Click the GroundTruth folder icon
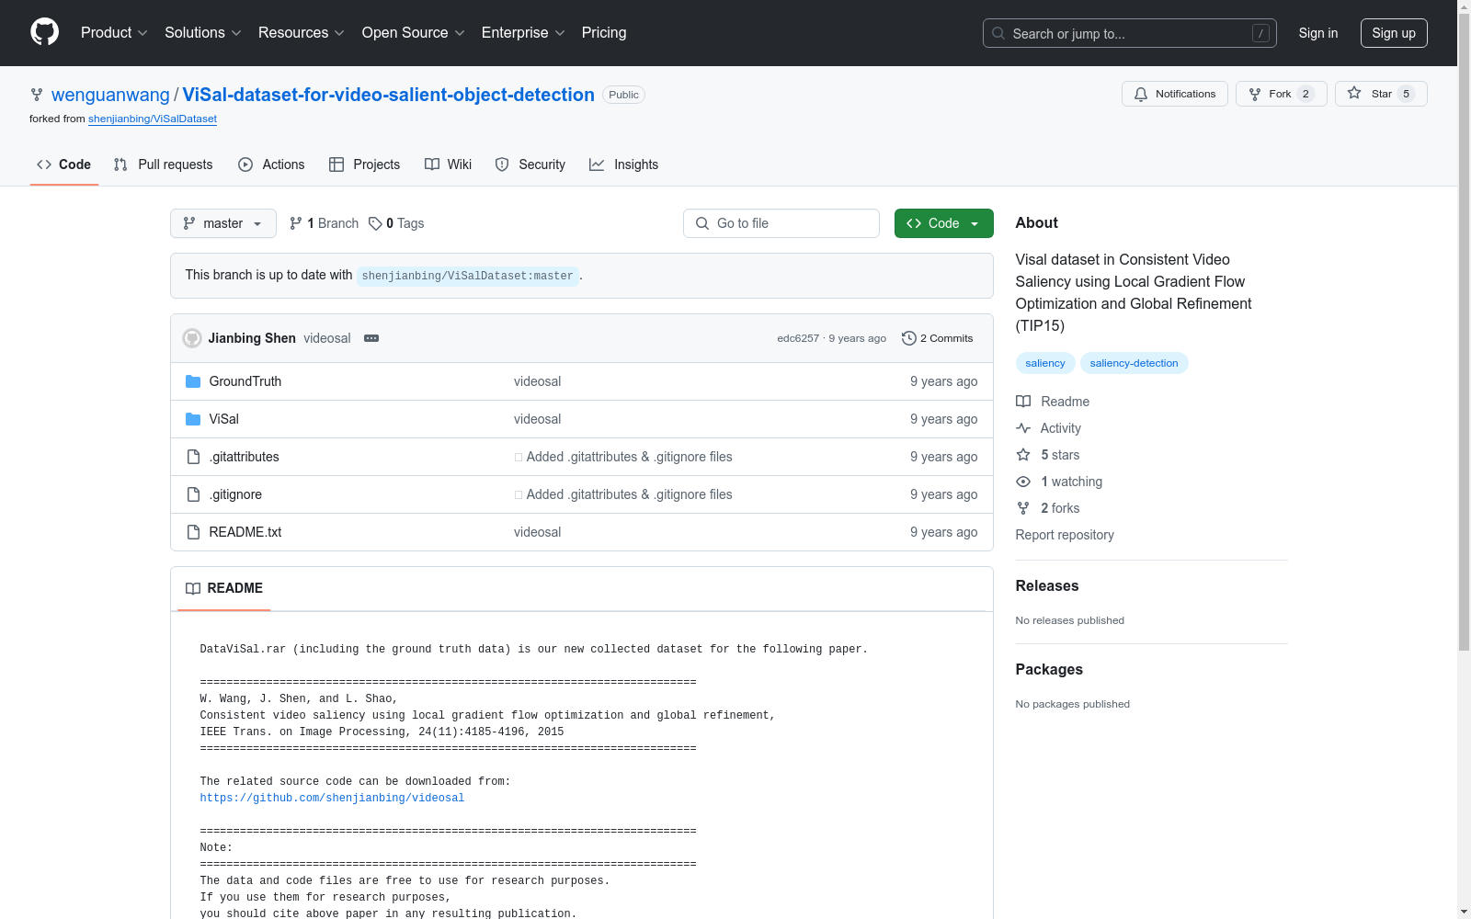Viewport: 1471px width, 919px height. (x=193, y=381)
